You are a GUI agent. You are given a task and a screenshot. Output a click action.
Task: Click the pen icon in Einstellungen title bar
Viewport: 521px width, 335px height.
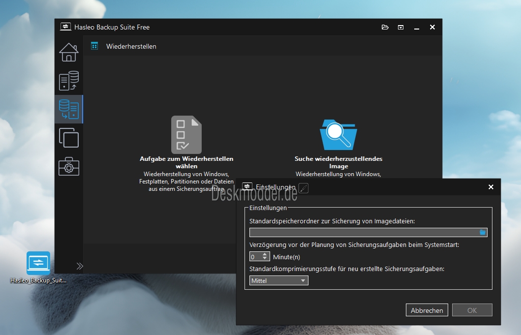point(304,188)
